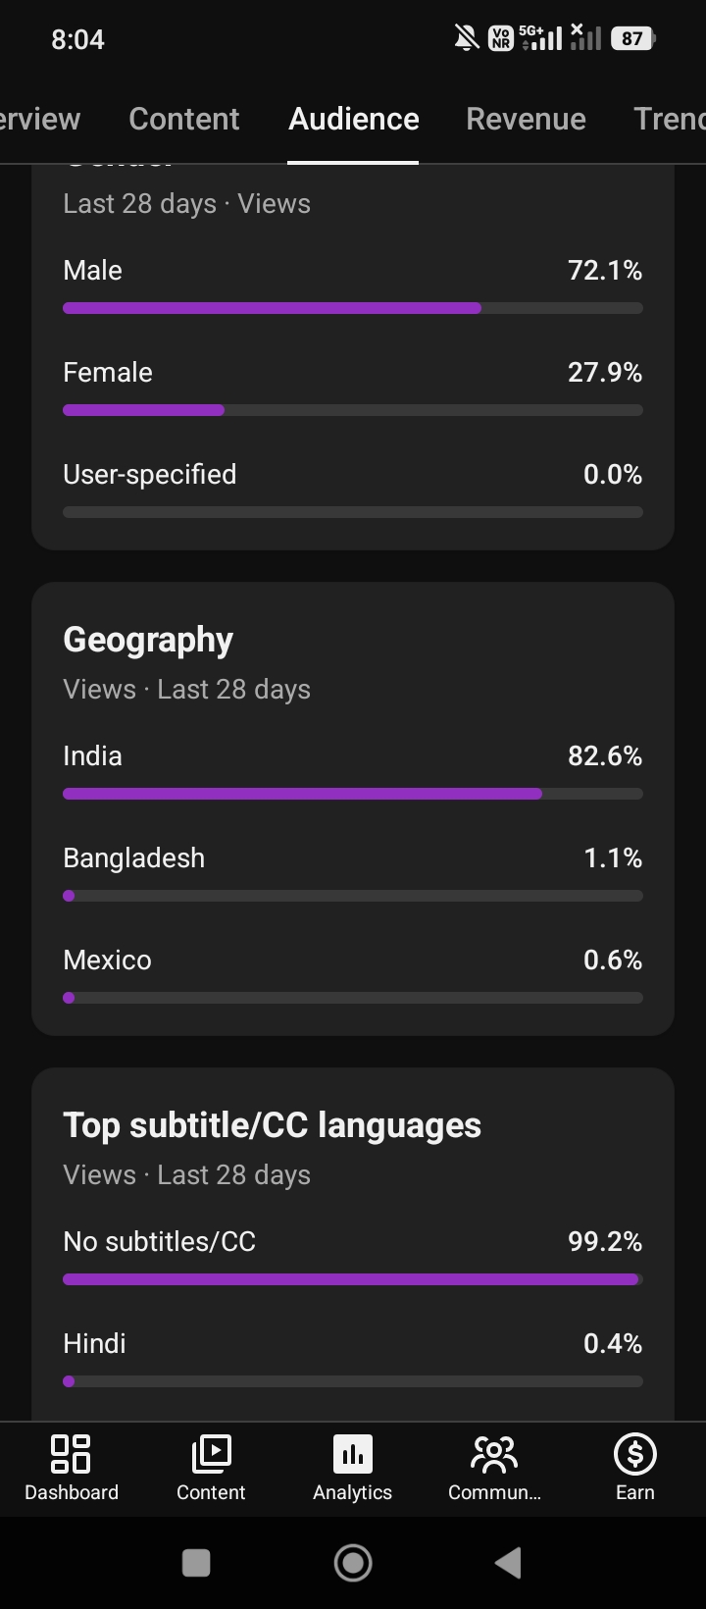Viewport: 706px width, 1609px height.
Task: Open the Geography card heading
Action: pos(148,640)
